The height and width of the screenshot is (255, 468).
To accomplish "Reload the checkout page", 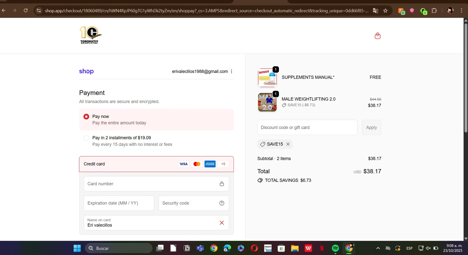I will 26,11.
